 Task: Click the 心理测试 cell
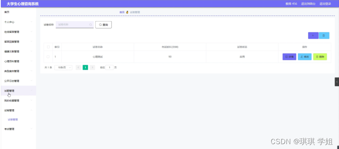click(98, 57)
